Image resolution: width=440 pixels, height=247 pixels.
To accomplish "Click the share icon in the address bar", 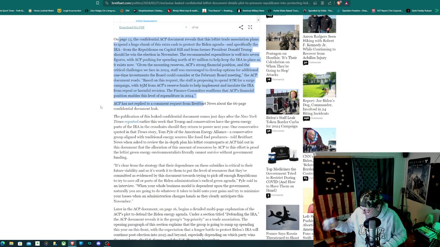I will coord(330,3).
